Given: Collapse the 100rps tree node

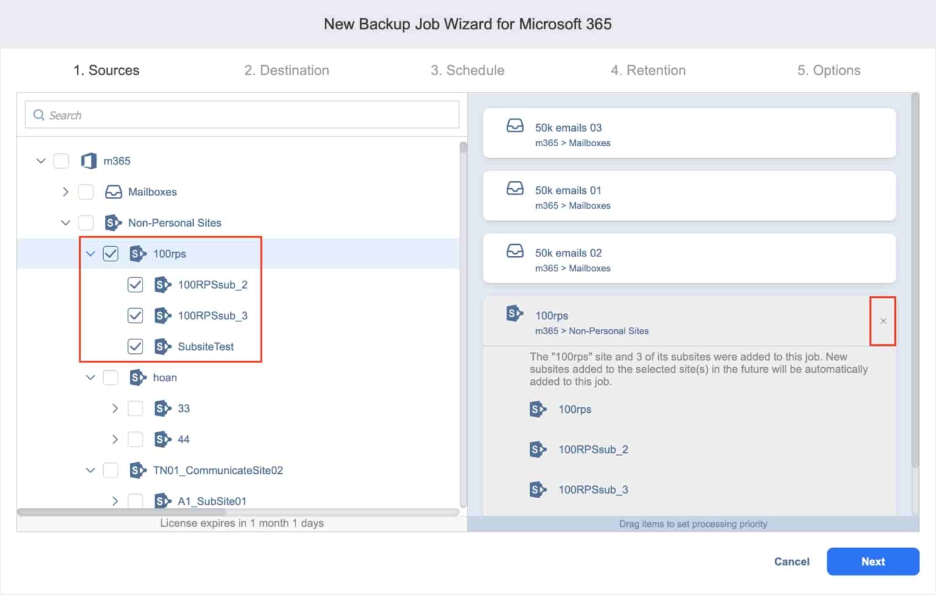Looking at the screenshot, I should (x=90, y=254).
